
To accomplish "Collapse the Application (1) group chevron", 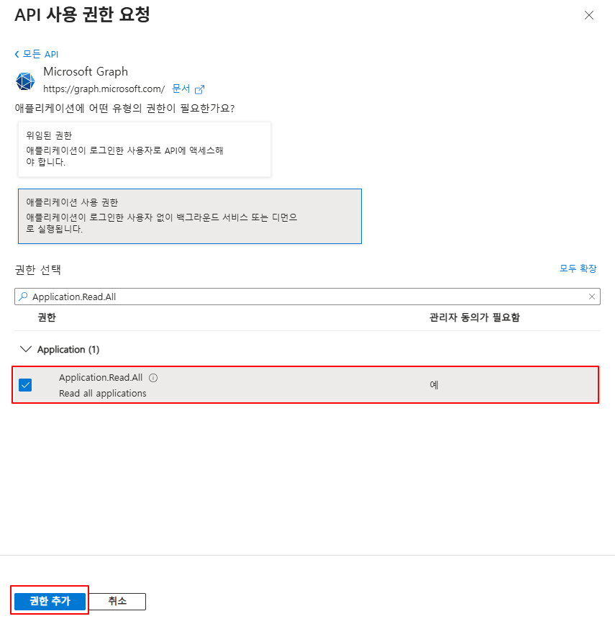I will point(26,349).
